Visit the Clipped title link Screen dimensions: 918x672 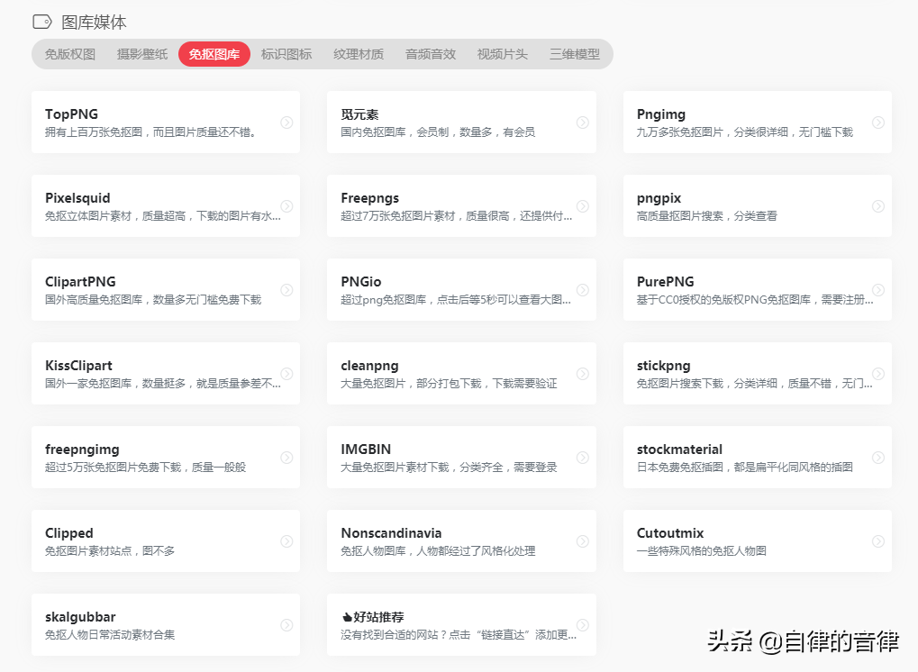[x=69, y=533]
